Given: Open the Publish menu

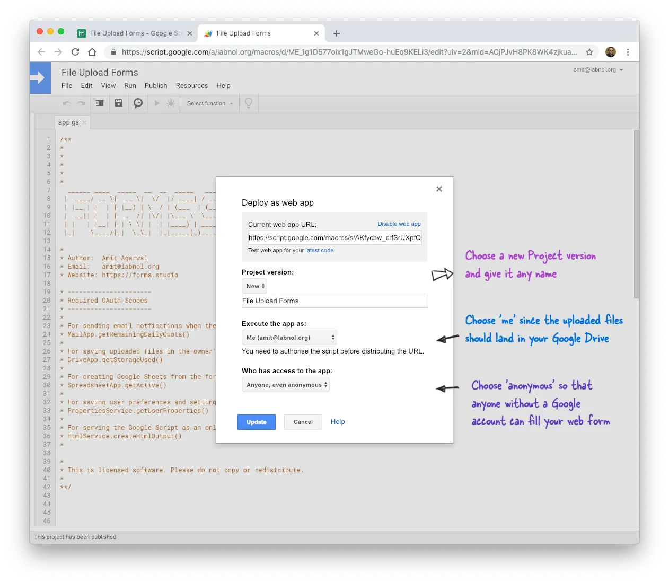Looking at the screenshot, I should pyautogui.click(x=155, y=85).
